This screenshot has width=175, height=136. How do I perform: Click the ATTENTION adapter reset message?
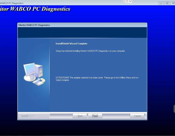[97, 79]
